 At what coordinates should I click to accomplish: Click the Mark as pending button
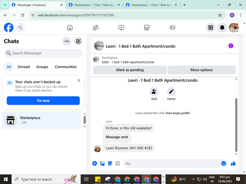point(130,70)
